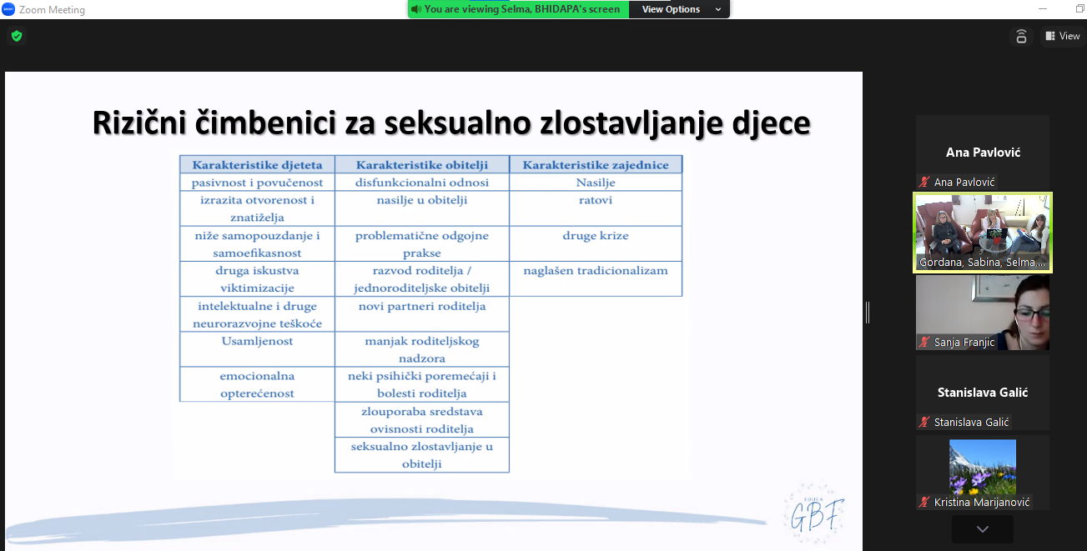
Task: Select Kristina Marijanović's flower picture tile
Action: tap(983, 468)
